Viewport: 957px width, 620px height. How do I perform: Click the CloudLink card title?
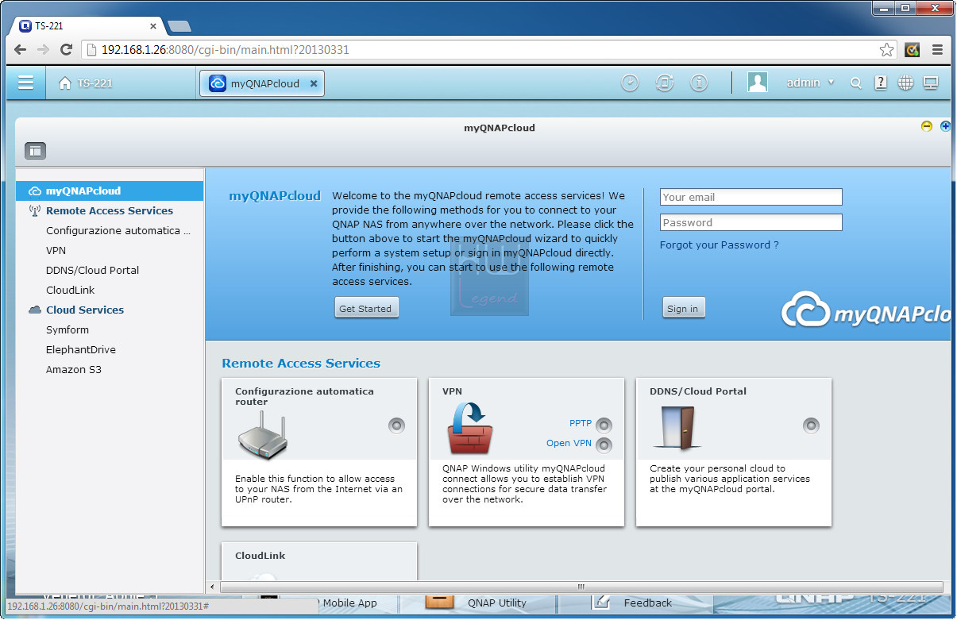[260, 556]
